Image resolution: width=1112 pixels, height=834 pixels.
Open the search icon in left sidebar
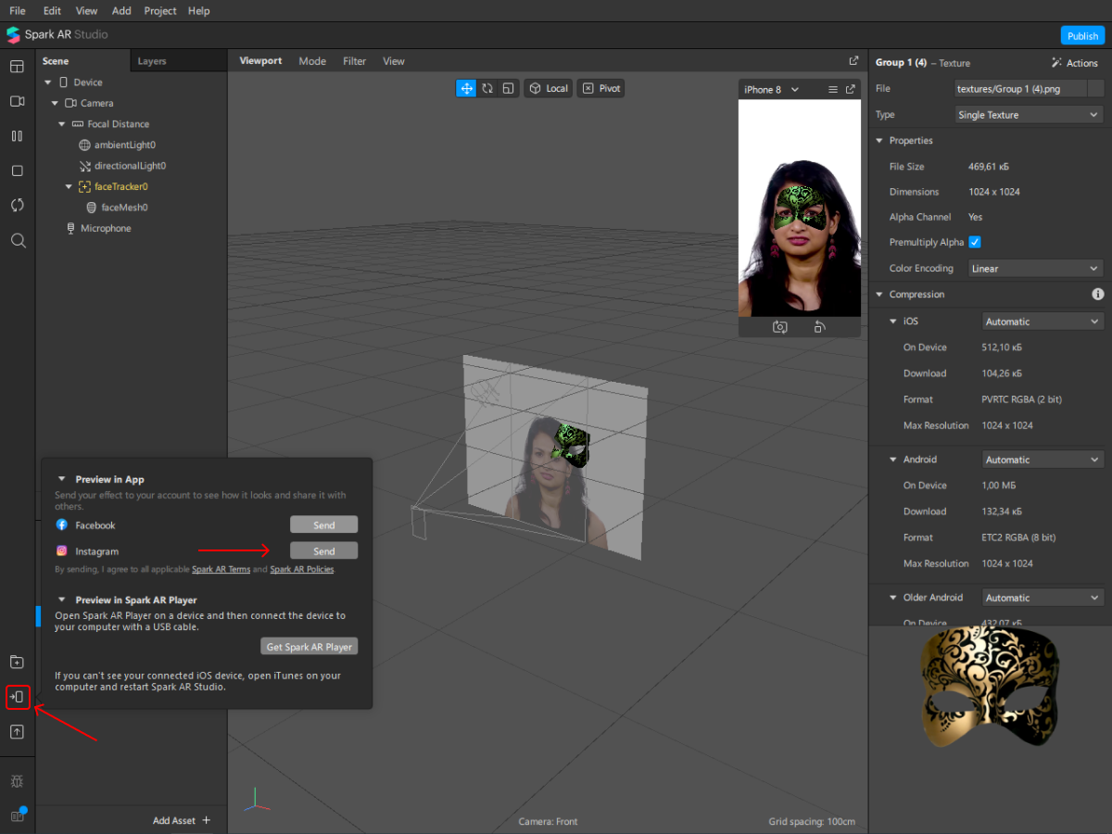click(x=17, y=241)
